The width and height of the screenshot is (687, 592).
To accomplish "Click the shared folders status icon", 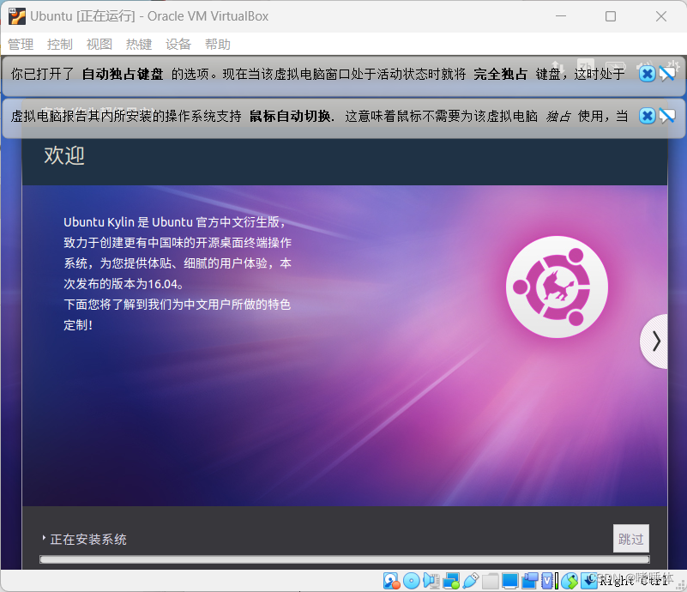I will click(491, 581).
